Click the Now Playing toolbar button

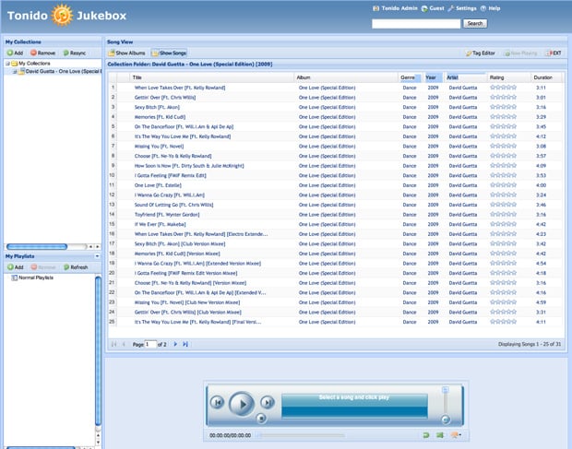520,53
